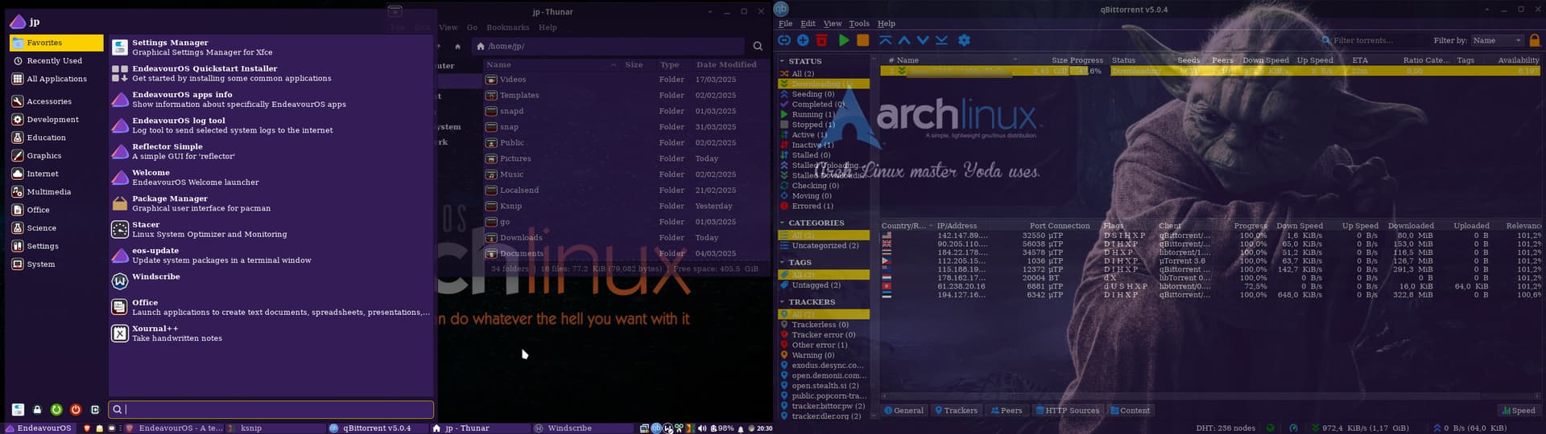The height and width of the screenshot is (434, 1546).
Task: Click the log out icon in Whisker menu
Action: [x=95, y=410]
